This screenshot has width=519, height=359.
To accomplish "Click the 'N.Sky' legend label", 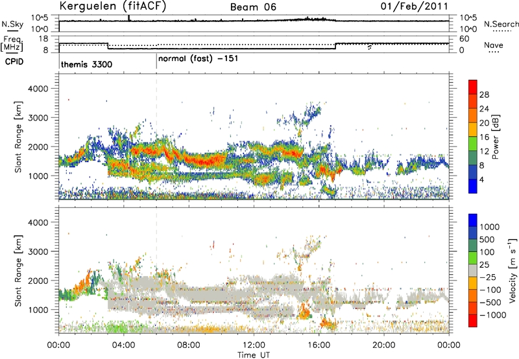I will click(12, 24).
